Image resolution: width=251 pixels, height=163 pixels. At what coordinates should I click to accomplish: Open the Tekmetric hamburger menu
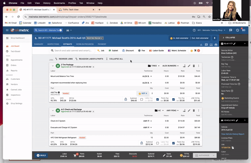pyautogui.click(x=7, y=30)
